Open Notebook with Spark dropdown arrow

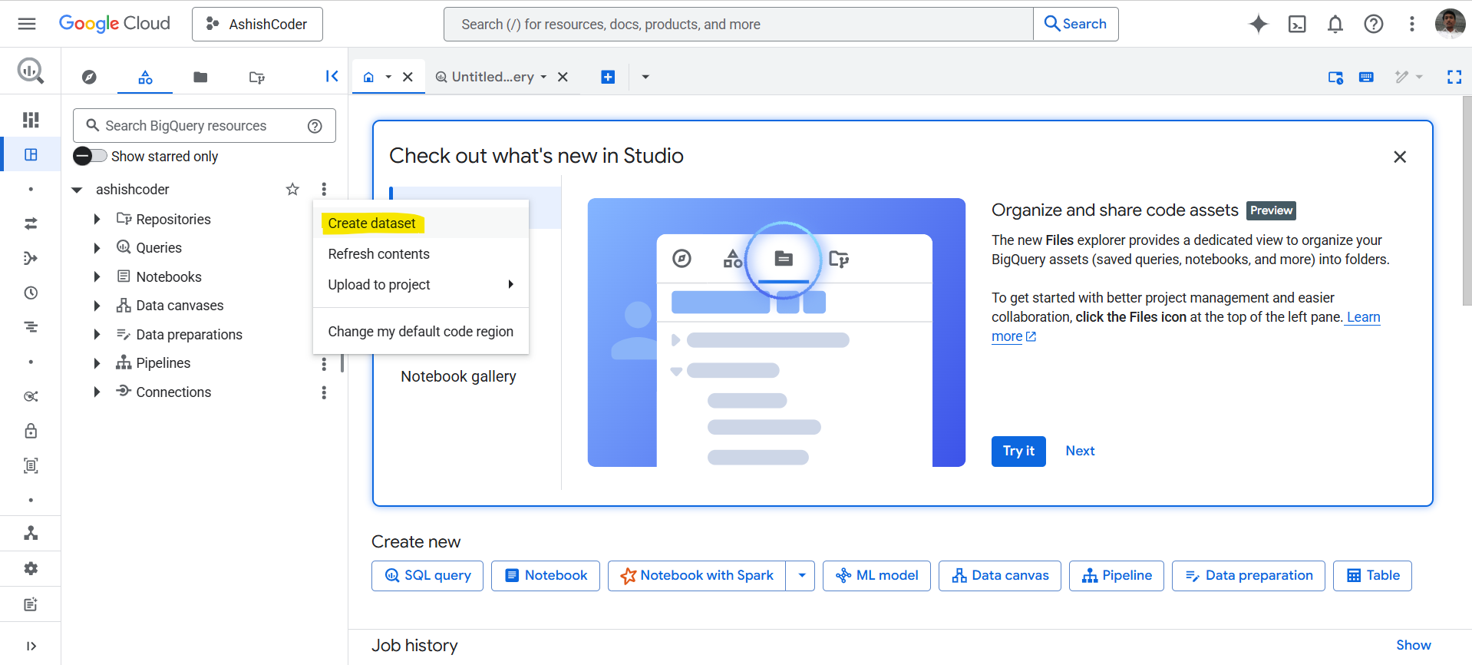(x=801, y=576)
